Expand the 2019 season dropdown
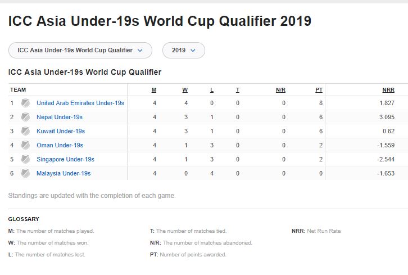 pyautogui.click(x=184, y=50)
